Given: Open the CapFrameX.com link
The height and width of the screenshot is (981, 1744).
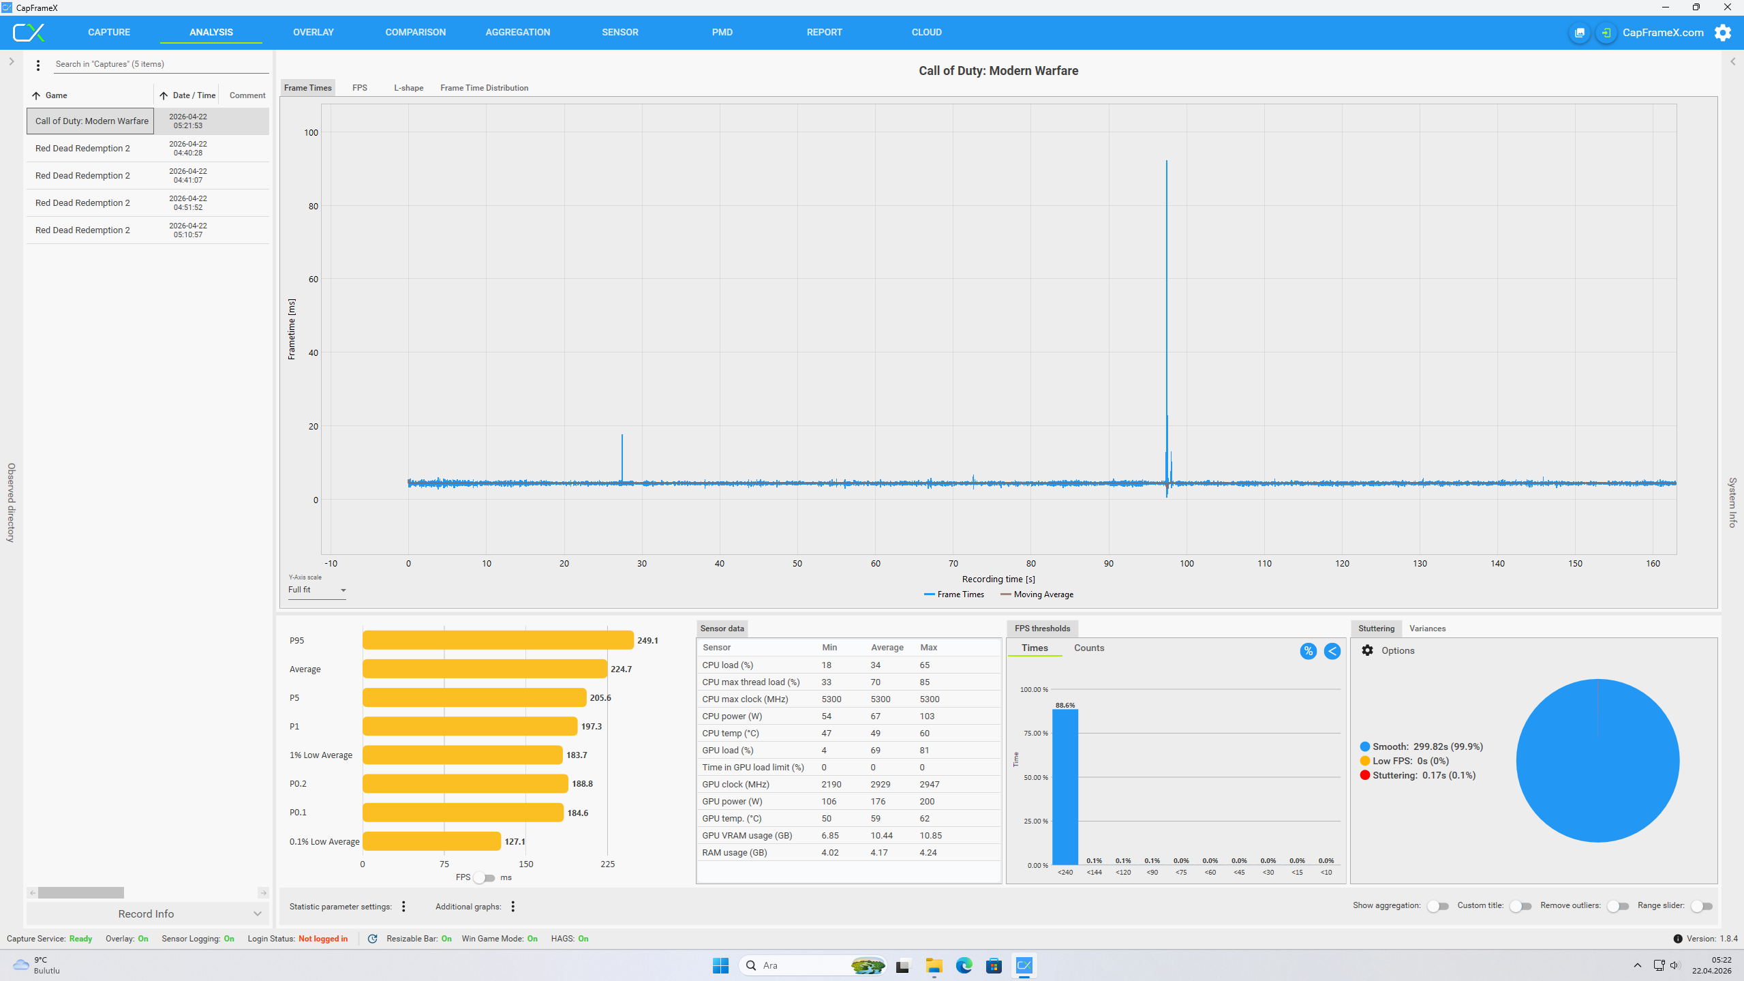Looking at the screenshot, I should tap(1662, 33).
